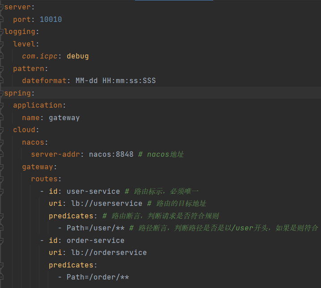
Task: Click the id key before order-service
Action: [53, 241]
